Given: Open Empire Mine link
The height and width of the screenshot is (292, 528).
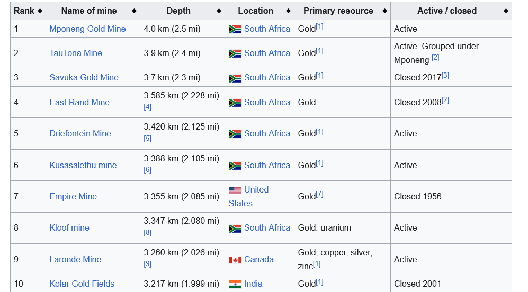Looking at the screenshot, I should [x=73, y=196].
